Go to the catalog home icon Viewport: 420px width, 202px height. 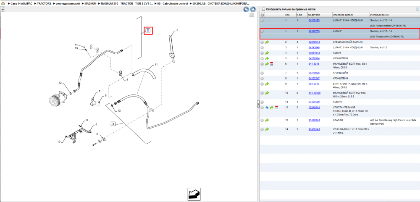(3, 4)
